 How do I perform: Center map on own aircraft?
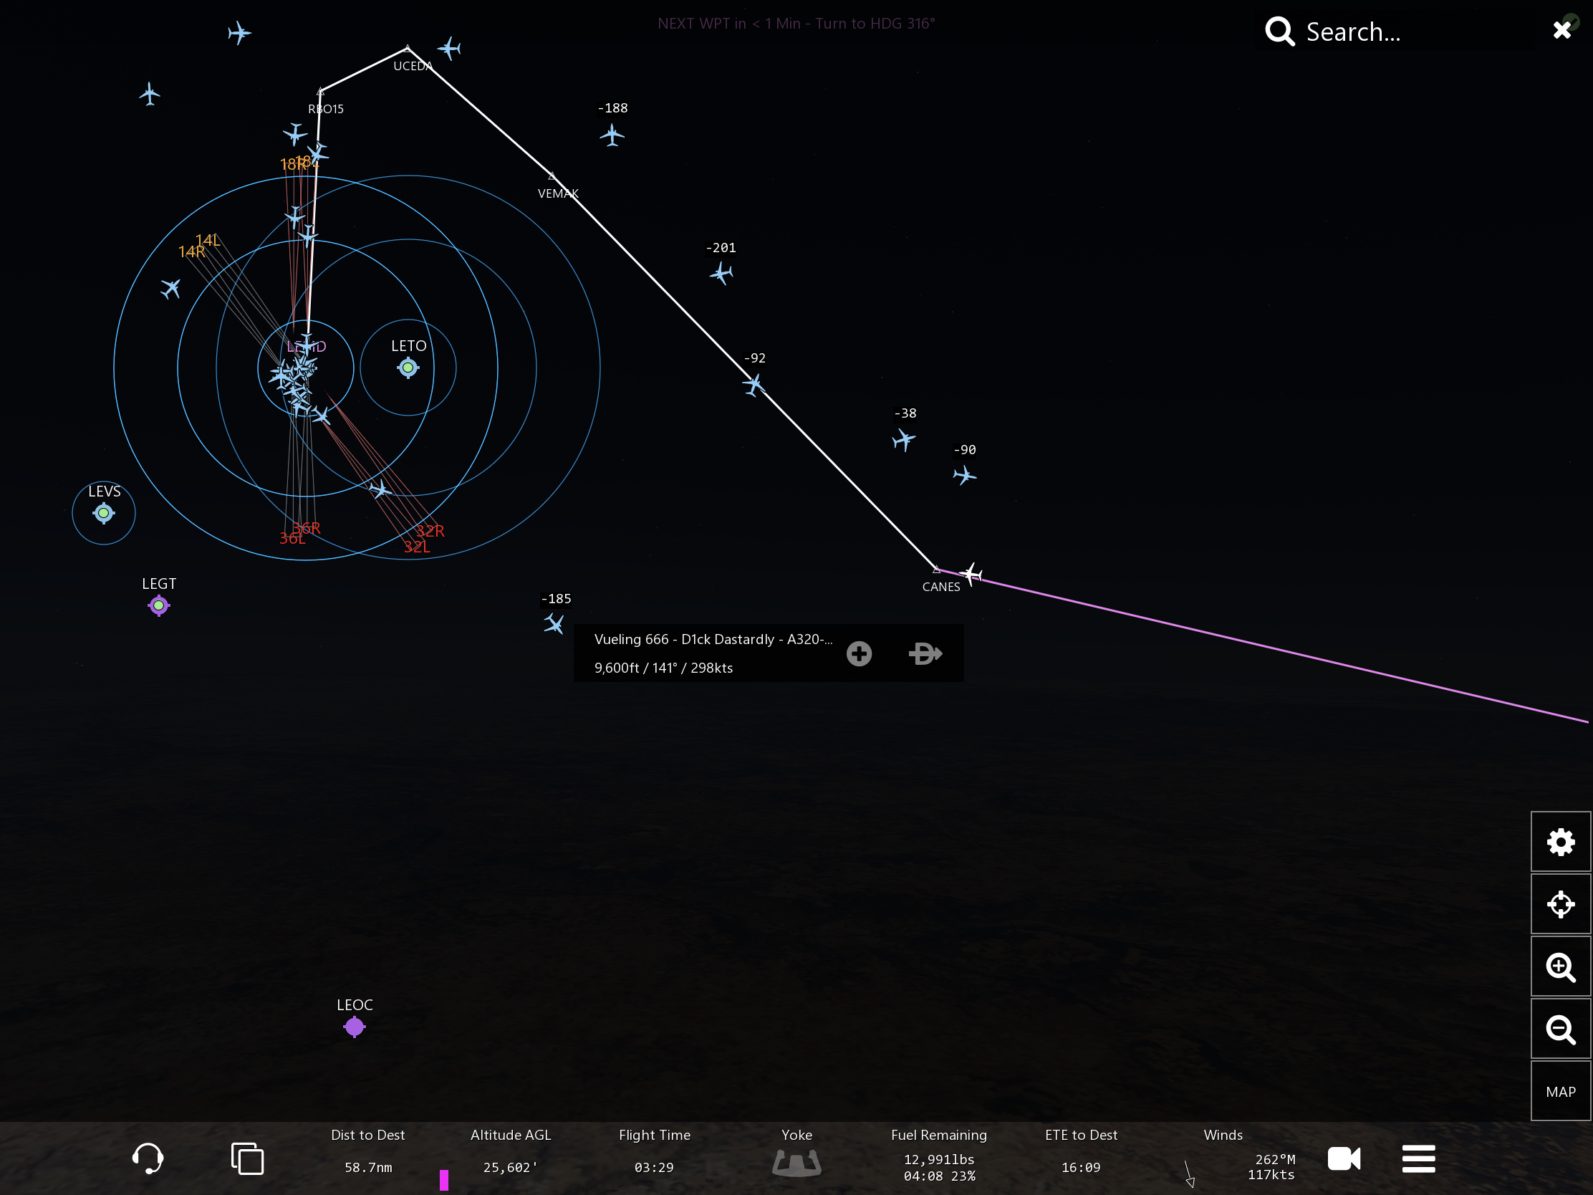(x=1560, y=904)
